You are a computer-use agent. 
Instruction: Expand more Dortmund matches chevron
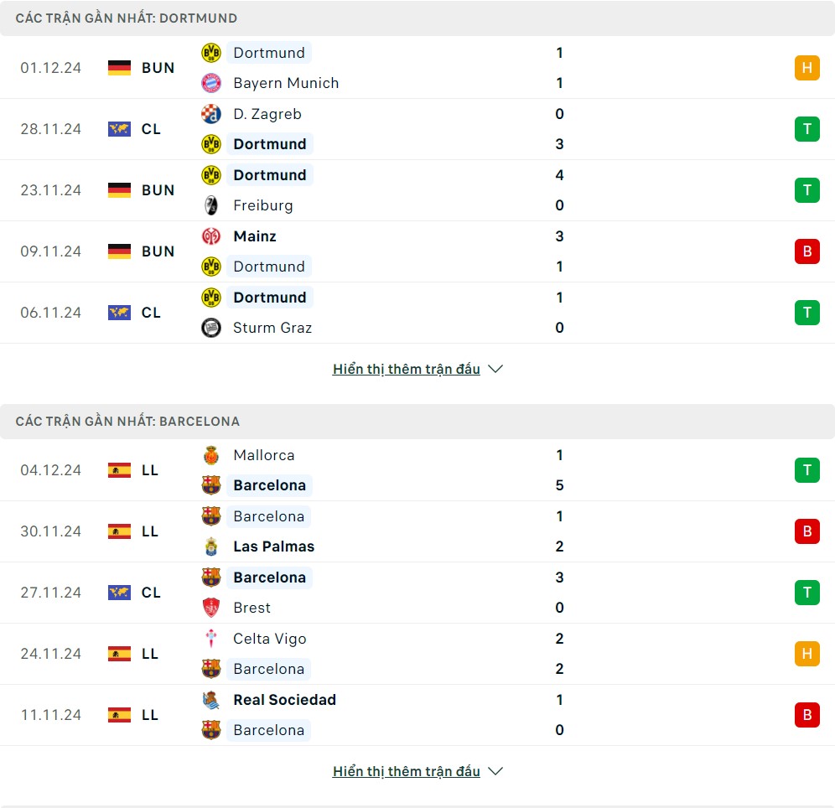(495, 369)
